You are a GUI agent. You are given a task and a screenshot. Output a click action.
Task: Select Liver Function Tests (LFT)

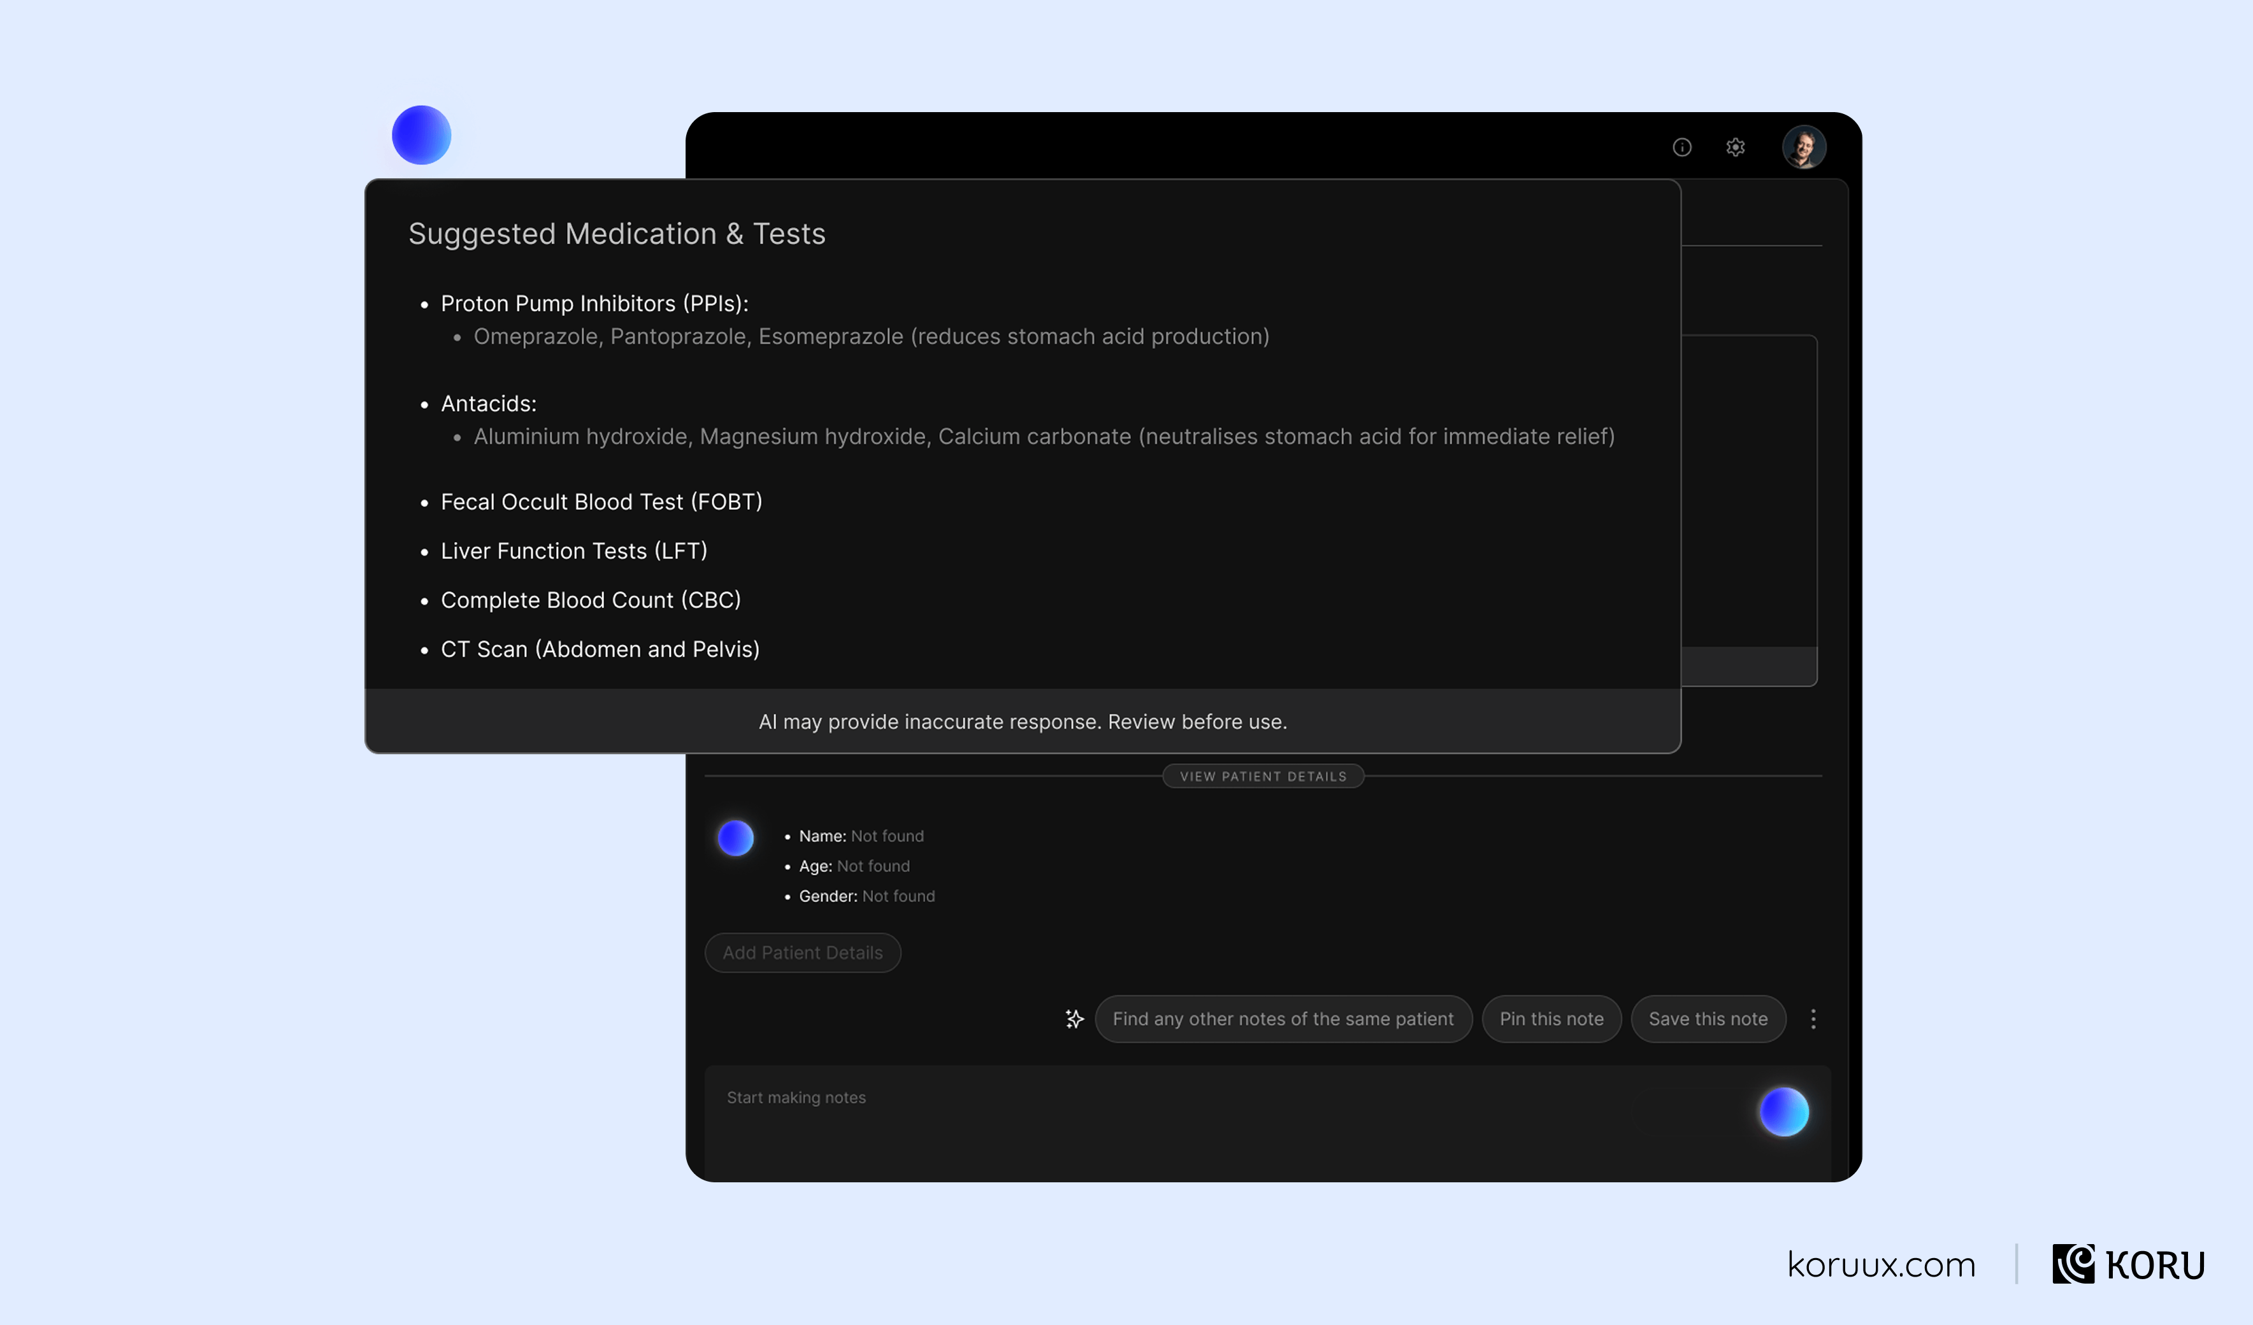(574, 552)
